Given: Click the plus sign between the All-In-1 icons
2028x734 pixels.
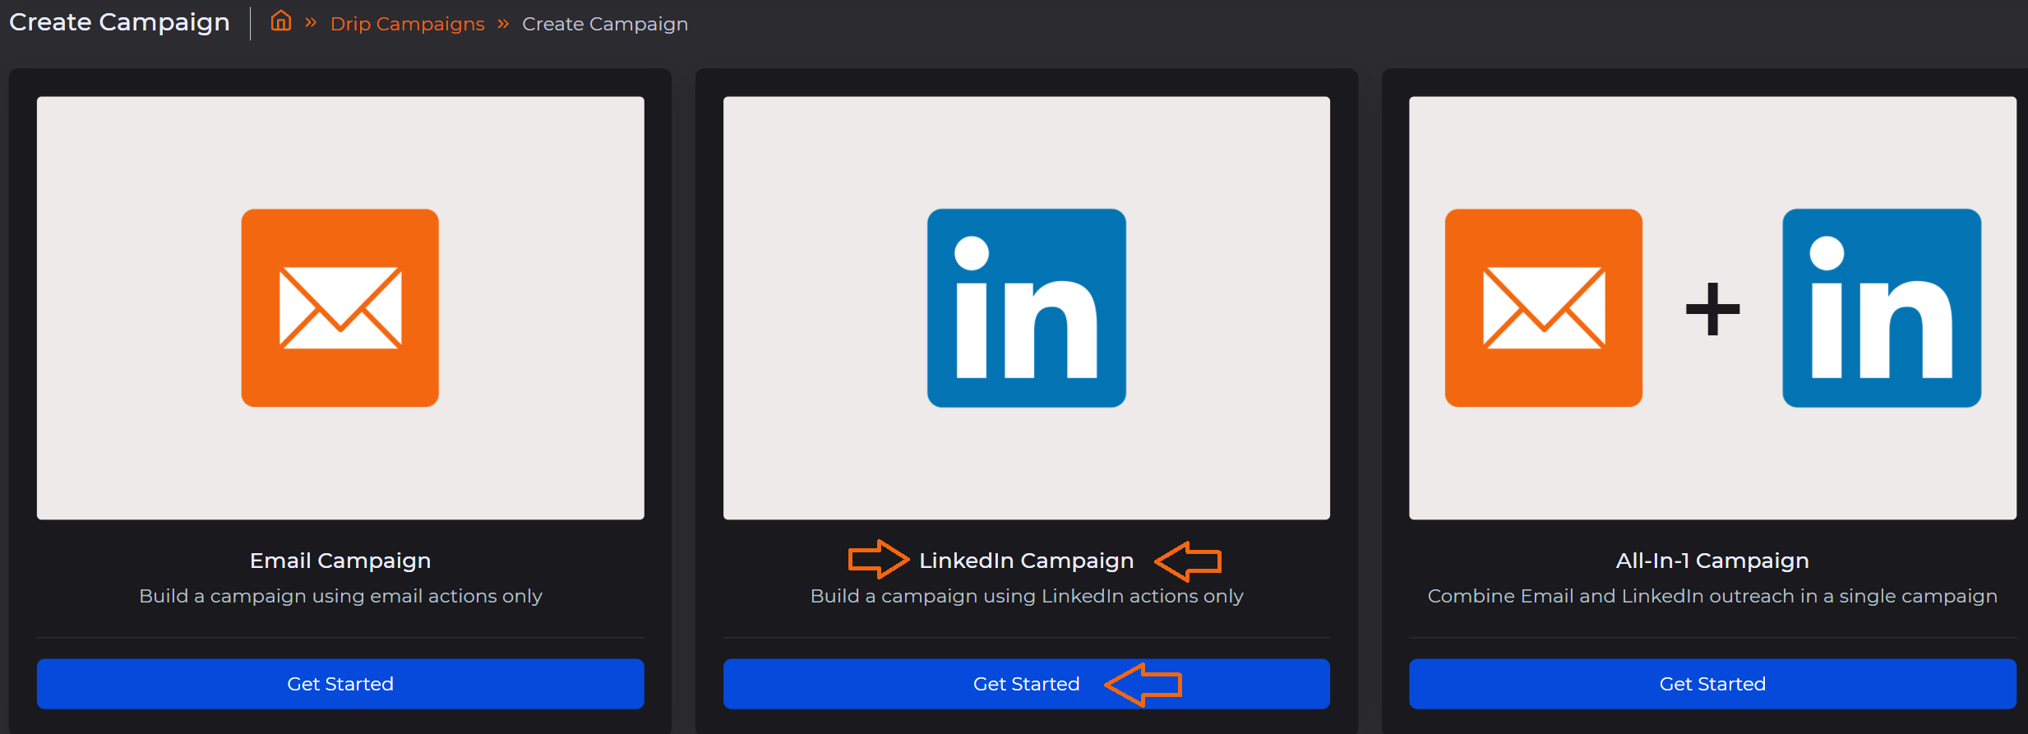Looking at the screenshot, I should pyautogui.click(x=1712, y=309).
